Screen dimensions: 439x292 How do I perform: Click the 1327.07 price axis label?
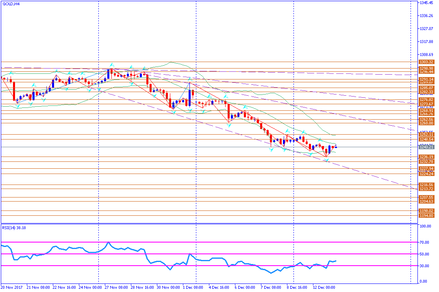point(426,28)
